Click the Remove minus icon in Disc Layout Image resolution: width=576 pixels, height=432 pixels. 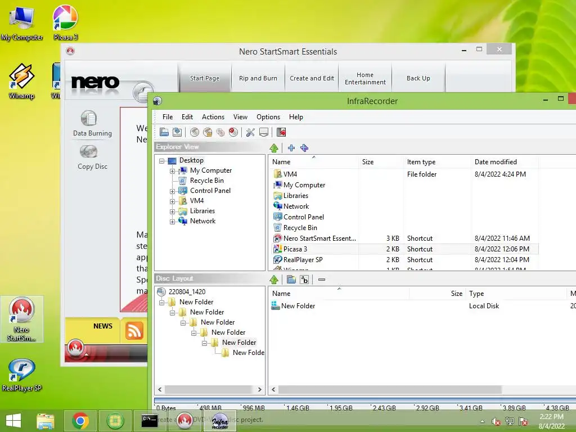click(x=322, y=280)
